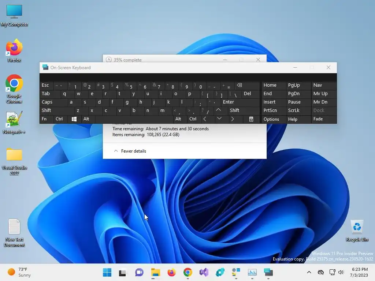Tap the number 5 key

coord(129,85)
